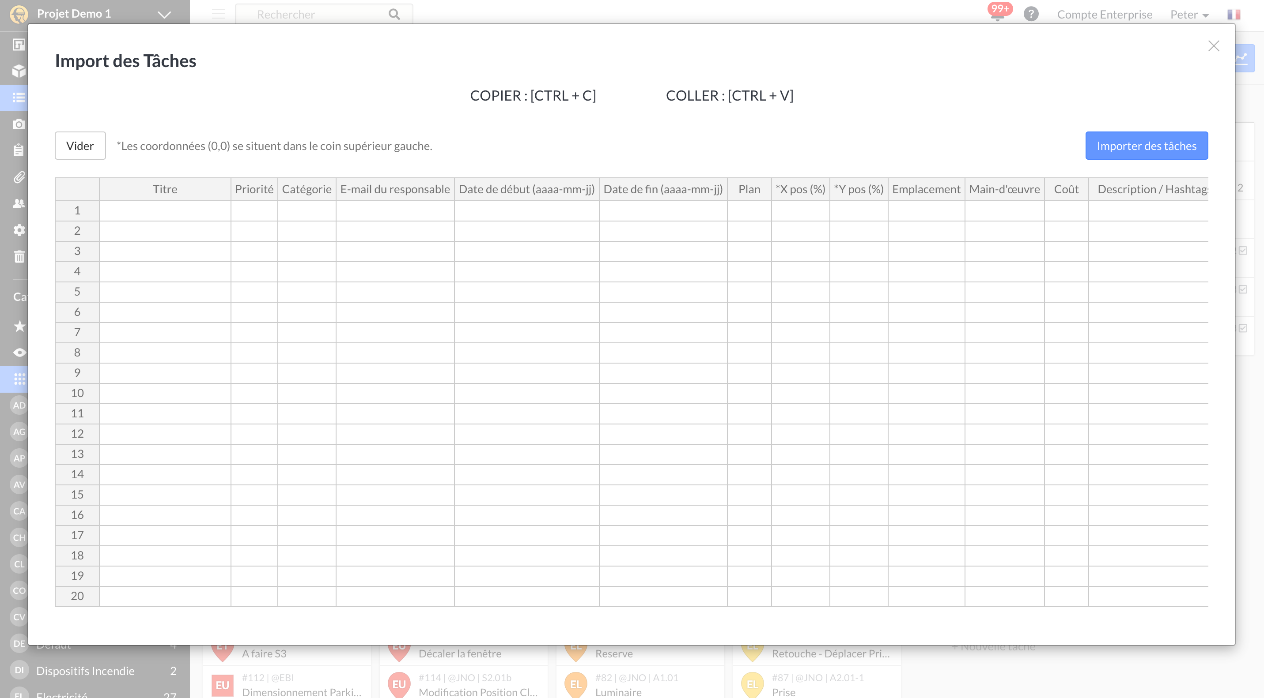Image resolution: width=1264 pixels, height=698 pixels.
Task: Click Importer des tâches button
Action: [x=1146, y=146]
